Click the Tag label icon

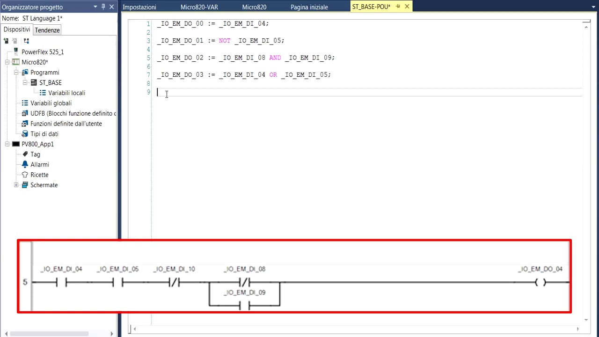click(25, 154)
